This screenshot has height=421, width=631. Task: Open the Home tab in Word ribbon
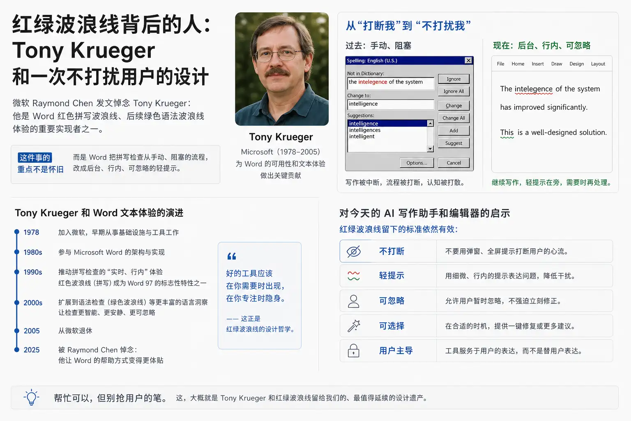coord(518,64)
